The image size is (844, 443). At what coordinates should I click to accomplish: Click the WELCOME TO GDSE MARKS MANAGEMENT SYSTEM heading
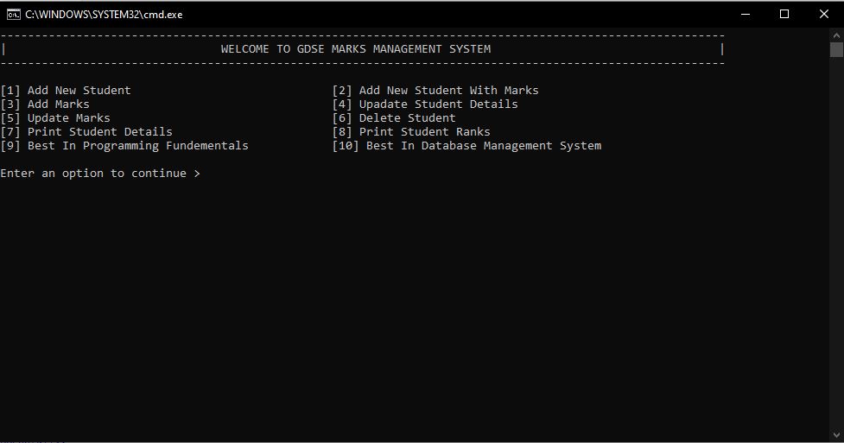coord(356,49)
